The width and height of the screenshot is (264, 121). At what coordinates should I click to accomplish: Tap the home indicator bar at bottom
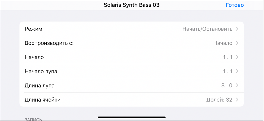pos(132,117)
